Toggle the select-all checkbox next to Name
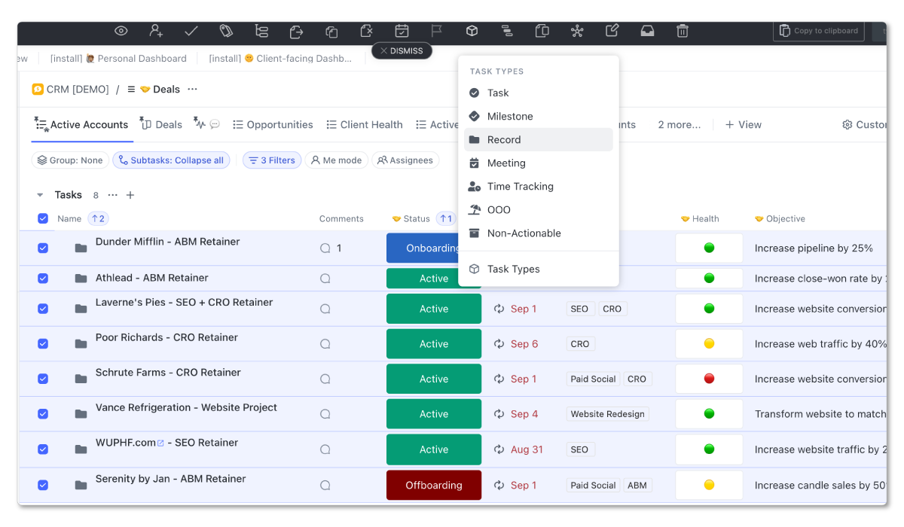Screen dimensions: 904x527 (x=43, y=218)
